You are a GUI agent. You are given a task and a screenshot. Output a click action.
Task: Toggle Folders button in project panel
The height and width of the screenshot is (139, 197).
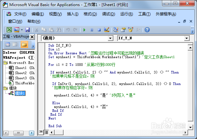pyautogui.click(x=24, y=44)
